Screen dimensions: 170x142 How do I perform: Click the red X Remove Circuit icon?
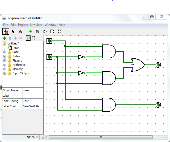pos(21,38)
